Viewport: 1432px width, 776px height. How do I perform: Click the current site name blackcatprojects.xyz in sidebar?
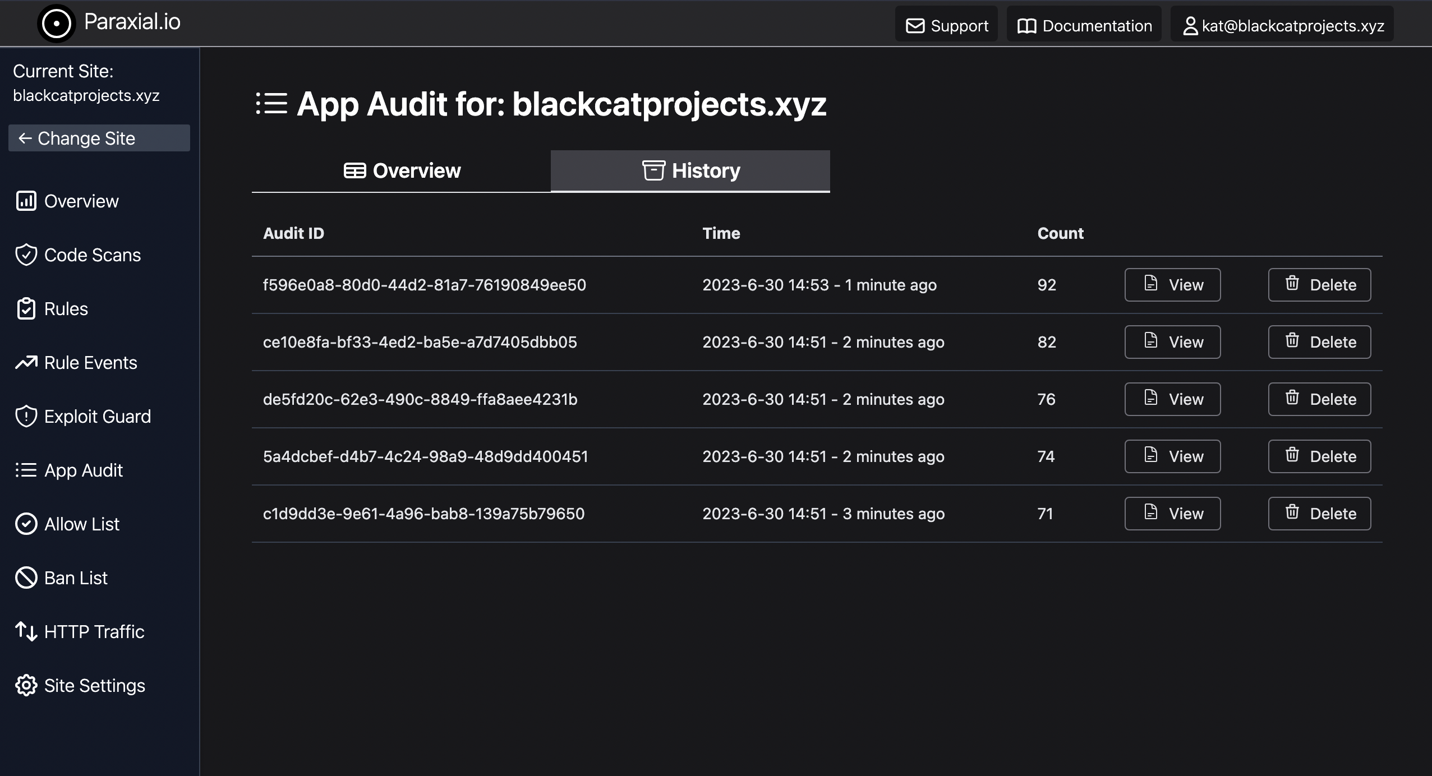[86, 95]
